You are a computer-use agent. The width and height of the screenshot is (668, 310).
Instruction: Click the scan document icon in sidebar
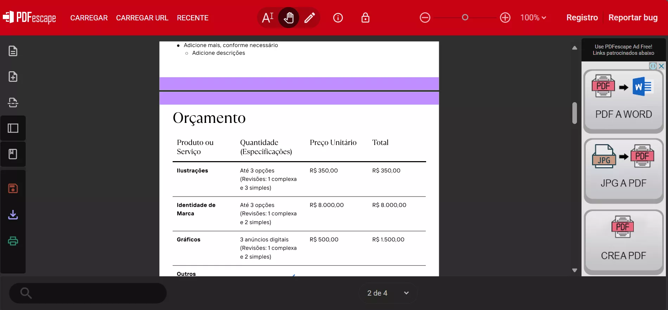pyautogui.click(x=13, y=102)
